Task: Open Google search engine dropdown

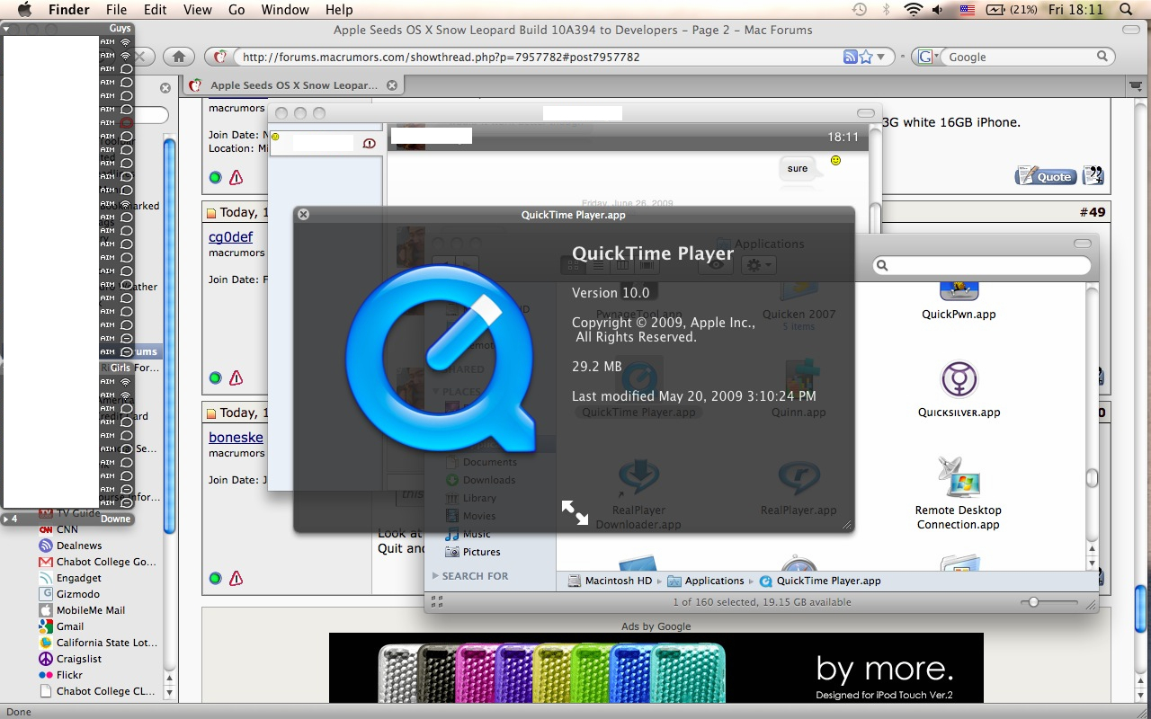Action: tap(927, 57)
